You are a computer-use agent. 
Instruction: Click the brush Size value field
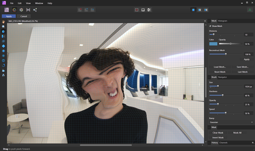click(x=248, y=87)
